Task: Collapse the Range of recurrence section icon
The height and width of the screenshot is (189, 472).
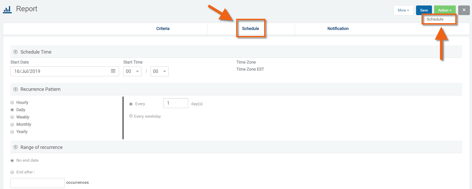Action: click(15, 147)
